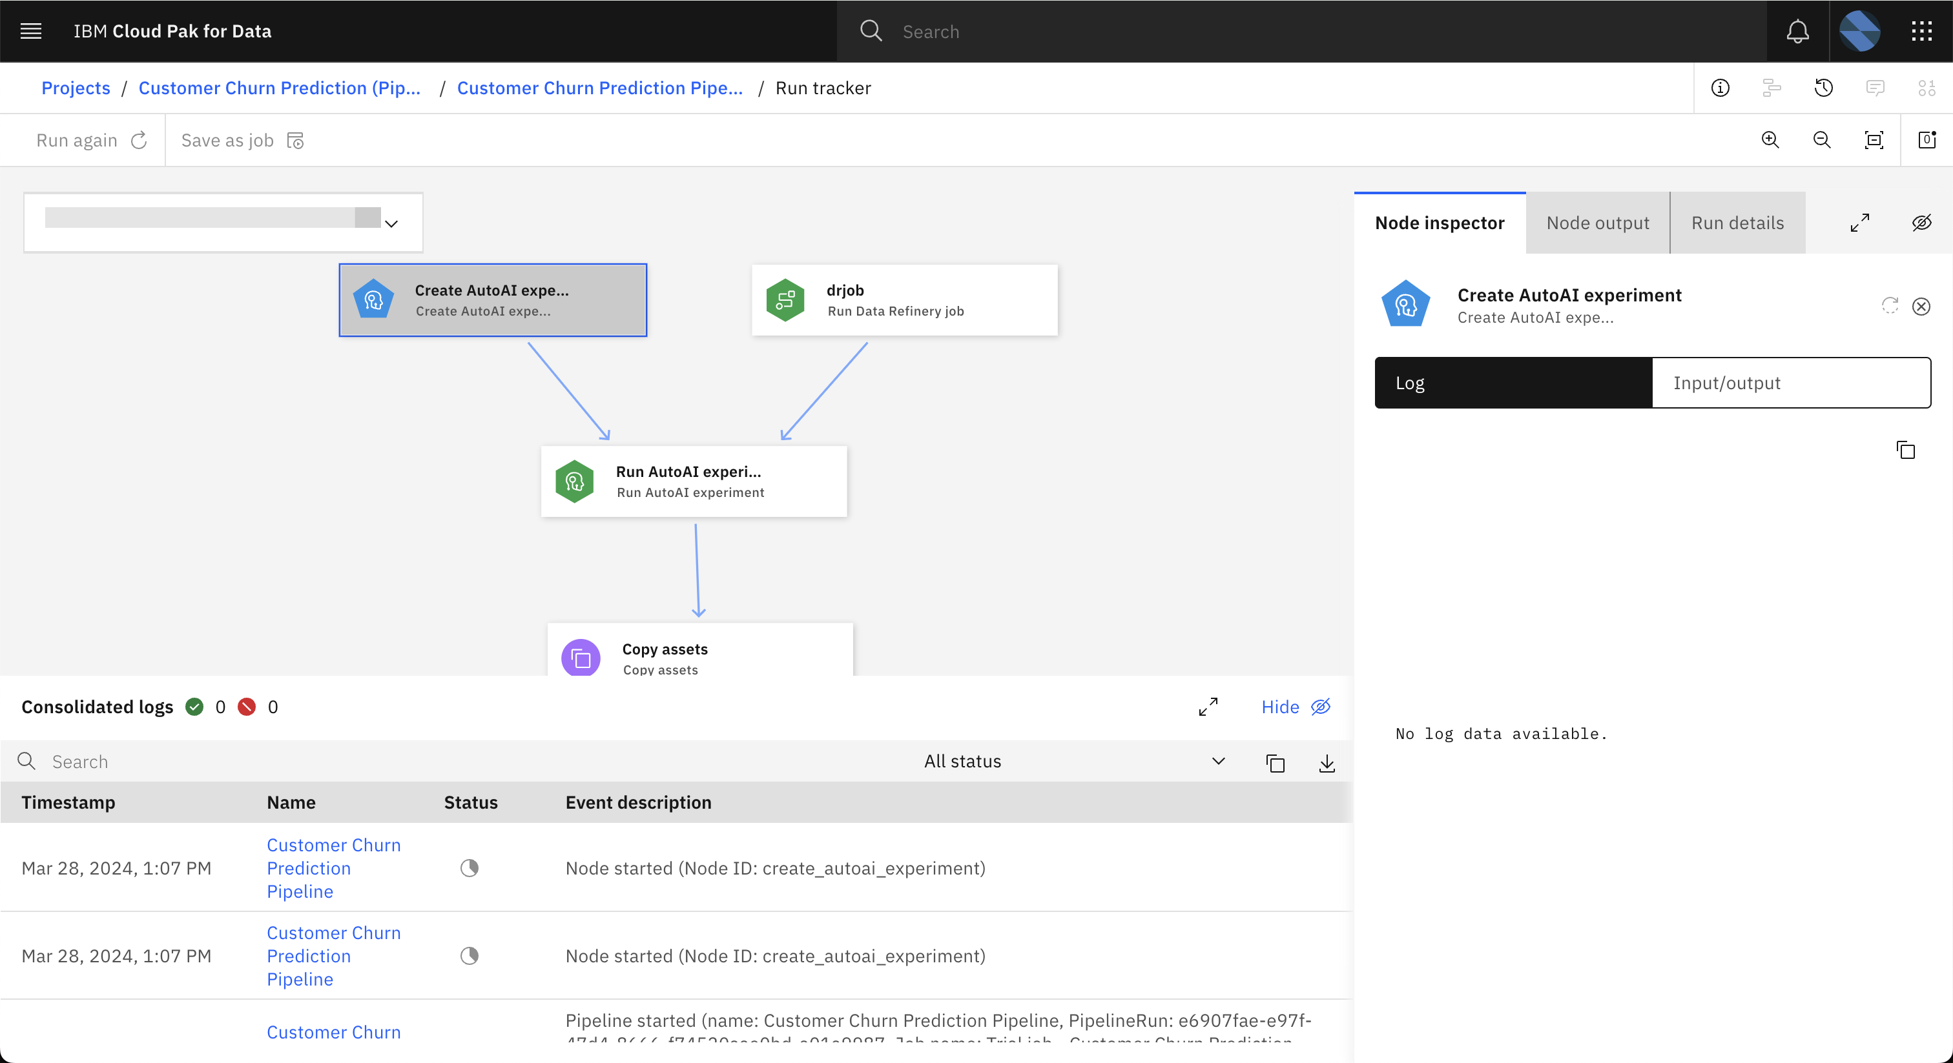Viewport: 1953px width, 1063px height.
Task: Open the comments icon
Action: tap(1875, 88)
